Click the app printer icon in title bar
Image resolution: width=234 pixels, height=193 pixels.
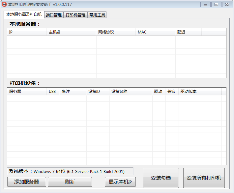click(4, 5)
